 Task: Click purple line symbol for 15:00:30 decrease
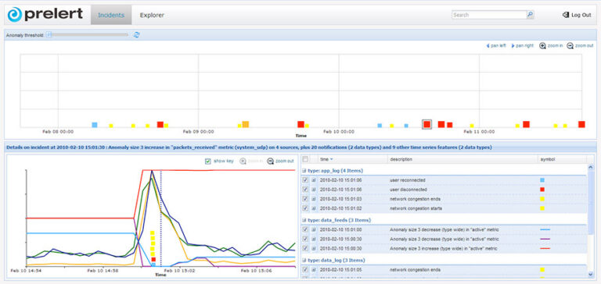(545, 239)
